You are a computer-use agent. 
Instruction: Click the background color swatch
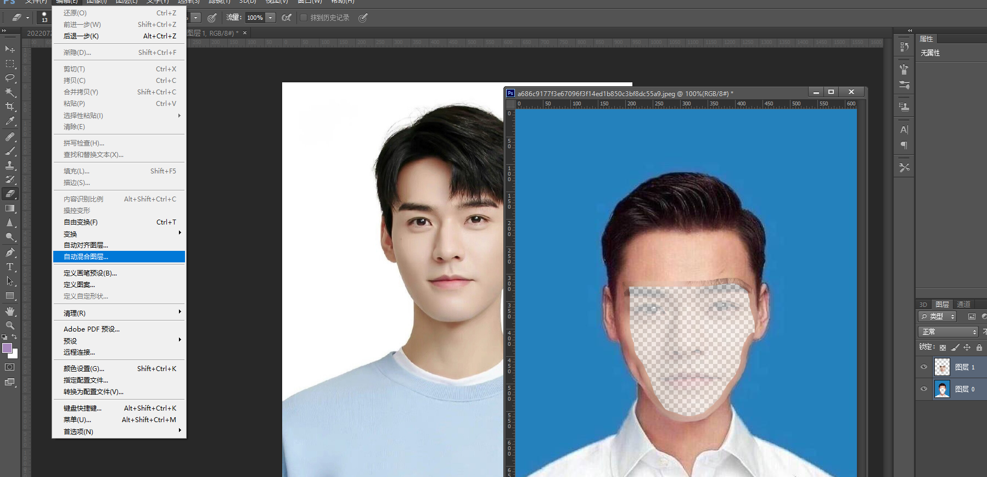tap(15, 355)
